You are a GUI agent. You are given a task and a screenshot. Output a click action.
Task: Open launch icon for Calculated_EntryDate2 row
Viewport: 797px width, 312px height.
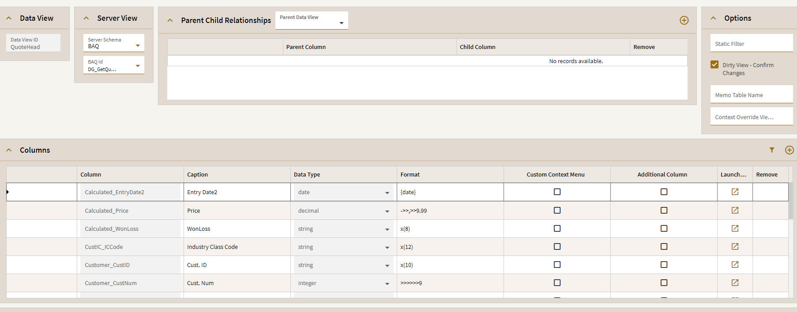(735, 192)
